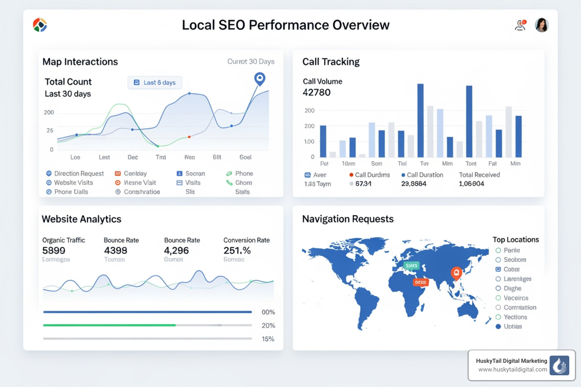Select the Website Visits legend icon

[x=48, y=183]
